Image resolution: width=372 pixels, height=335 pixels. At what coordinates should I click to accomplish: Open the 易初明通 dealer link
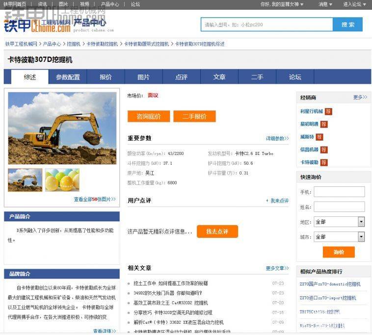(x=309, y=124)
